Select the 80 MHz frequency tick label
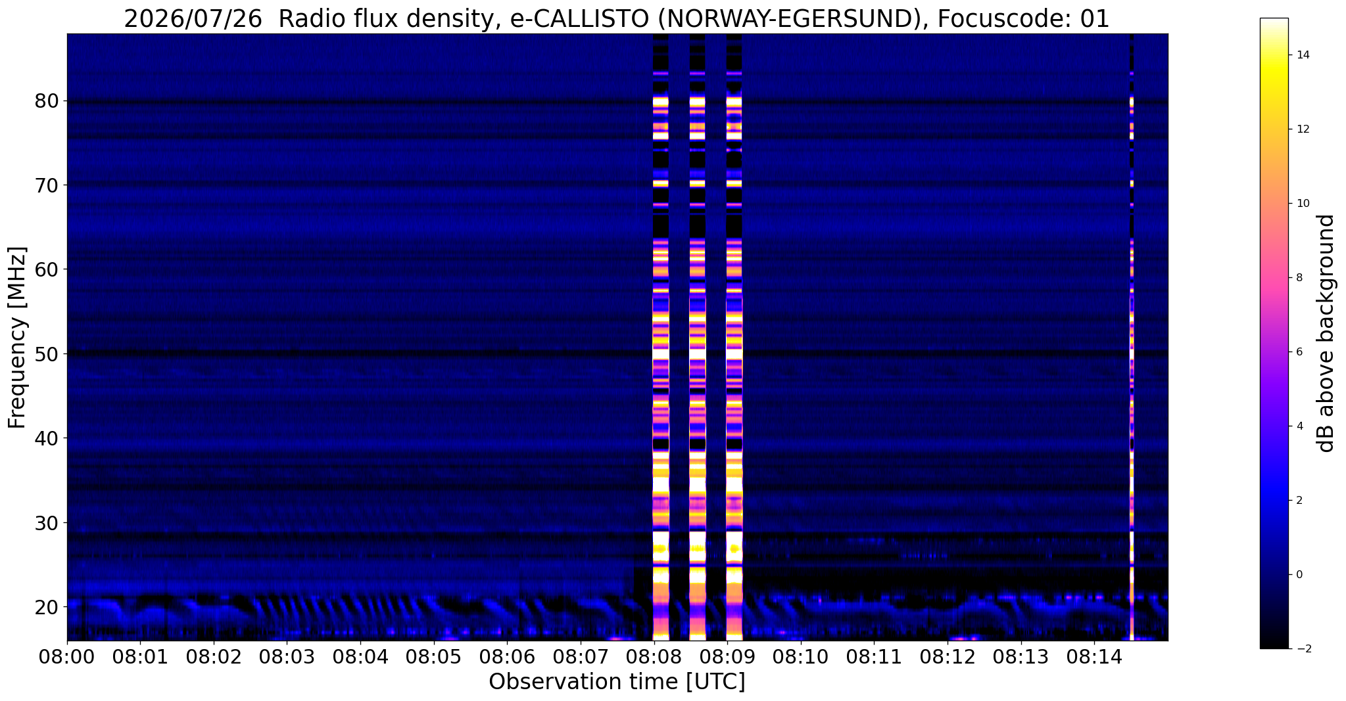This screenshot has width=1346, height=701. click(x=47, y=101)
